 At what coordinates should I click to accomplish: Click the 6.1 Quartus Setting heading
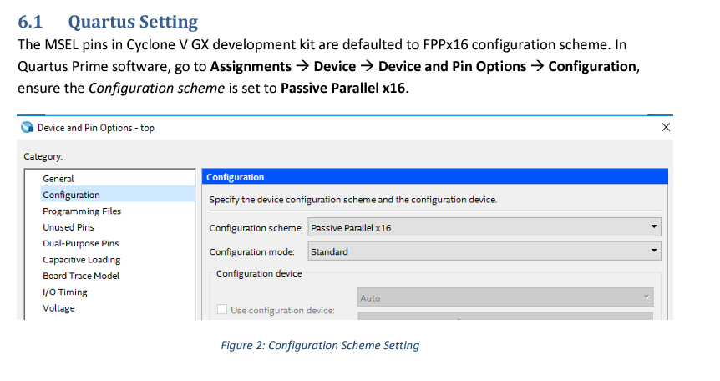(108, 22)
